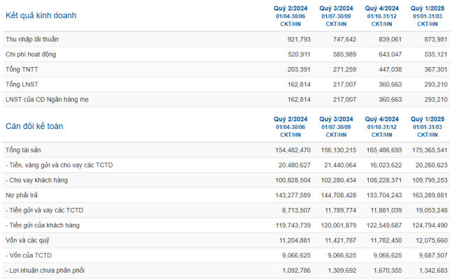Select Quý 2/2024 header in balance sheet table
This screenshot has height=279, width=452.
coord(291,119)
